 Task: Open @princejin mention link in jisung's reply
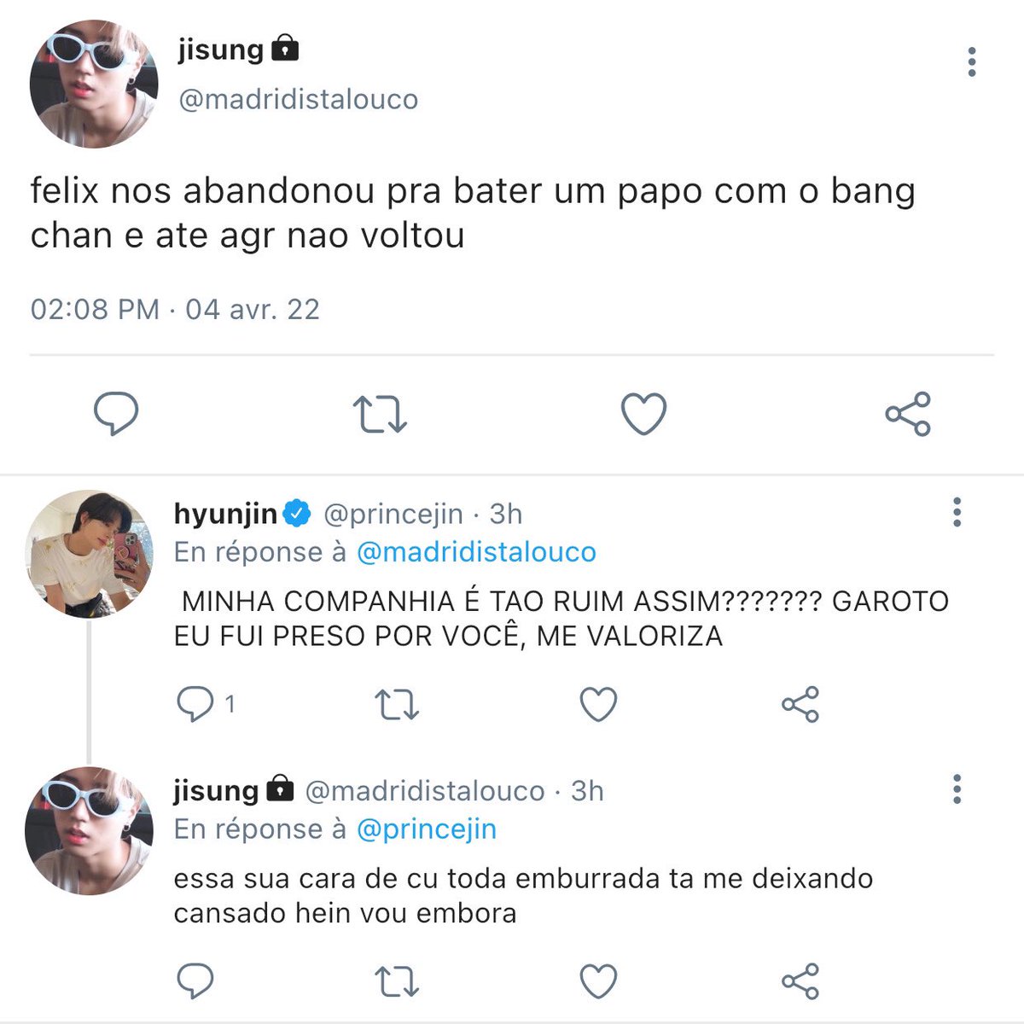click(x=427, y=829)
